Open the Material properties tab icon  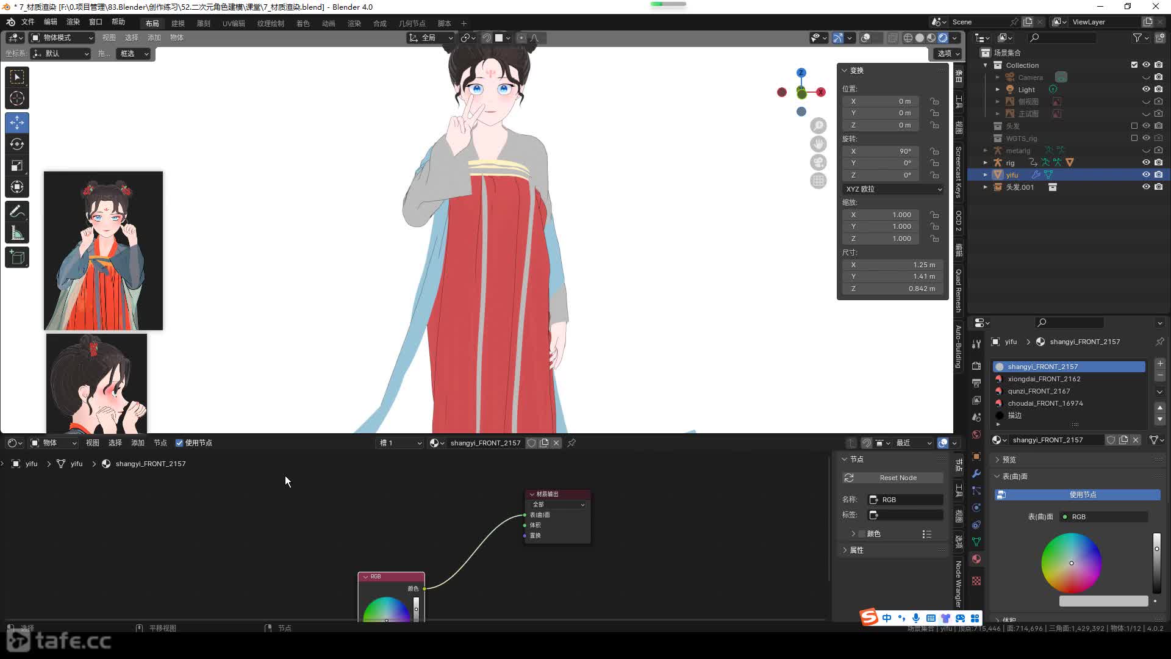pos(976,559)
